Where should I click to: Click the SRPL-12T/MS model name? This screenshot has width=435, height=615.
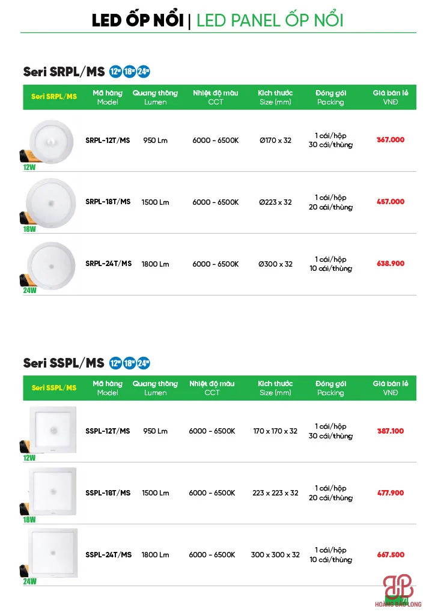(x=108, y=141)
